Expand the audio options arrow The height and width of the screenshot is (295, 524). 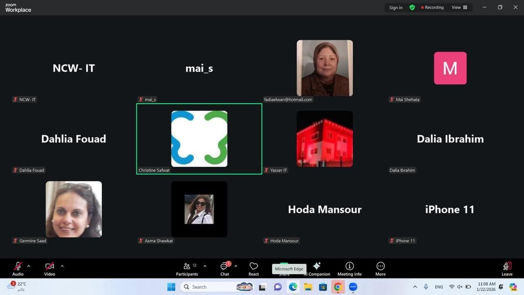coord(29,266)
